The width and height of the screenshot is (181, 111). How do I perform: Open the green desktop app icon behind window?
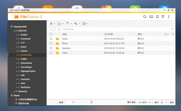pyautogui.click(x=135, y=8)
